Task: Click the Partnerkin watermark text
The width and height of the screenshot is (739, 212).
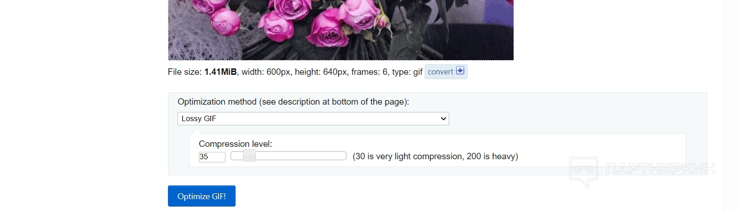Action: pos(660,169)
